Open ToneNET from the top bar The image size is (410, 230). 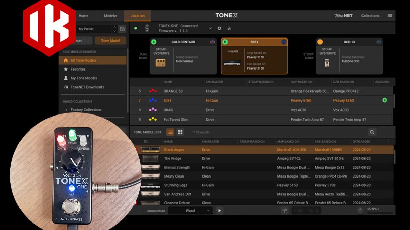(343, 16)
